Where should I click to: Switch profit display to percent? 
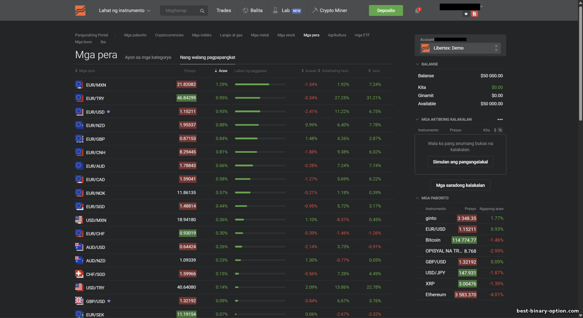(500, 130)
